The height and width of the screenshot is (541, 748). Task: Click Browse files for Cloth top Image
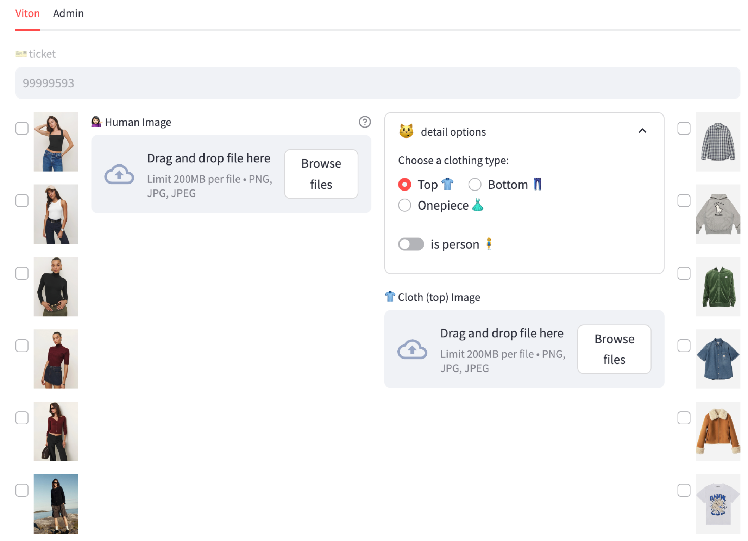point(614,349)
